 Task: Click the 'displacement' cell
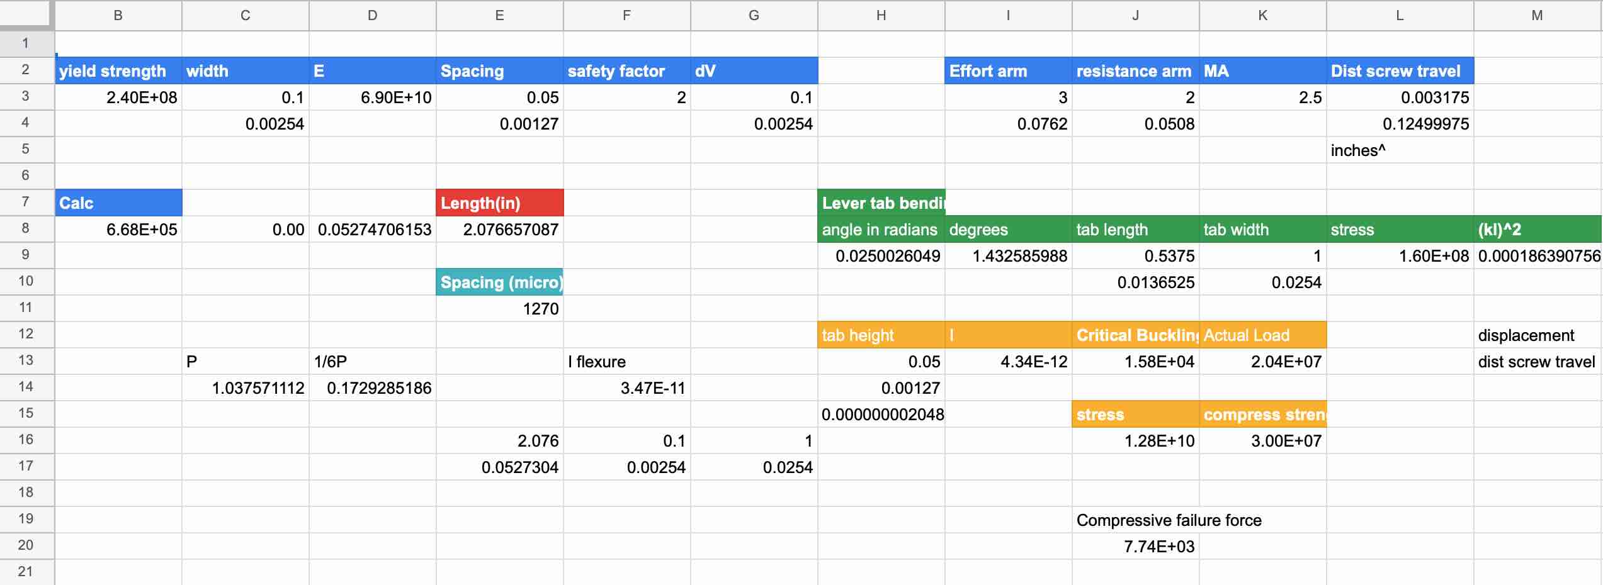tap(1538, 335)
